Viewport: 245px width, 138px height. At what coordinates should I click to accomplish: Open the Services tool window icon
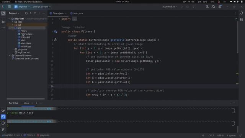(3, 110)
